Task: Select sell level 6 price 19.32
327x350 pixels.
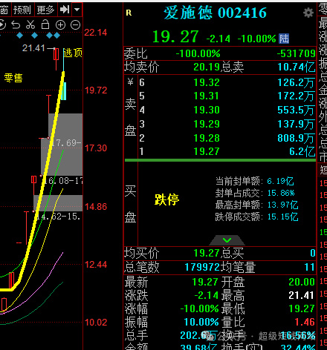Action: pyautogui.click(x=207, y=82)
